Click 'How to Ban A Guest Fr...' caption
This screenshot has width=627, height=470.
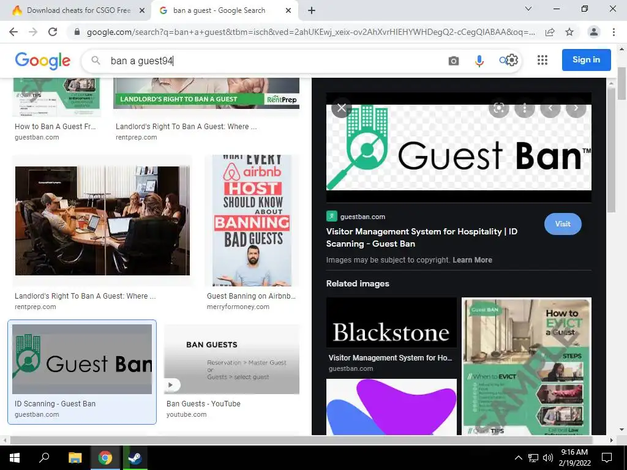[55, 126]
